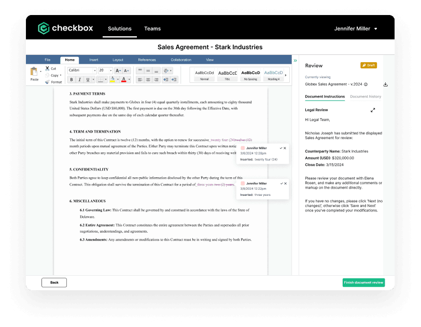Activate the Format painter
The image size is (421, 327).
pos(53,82)
